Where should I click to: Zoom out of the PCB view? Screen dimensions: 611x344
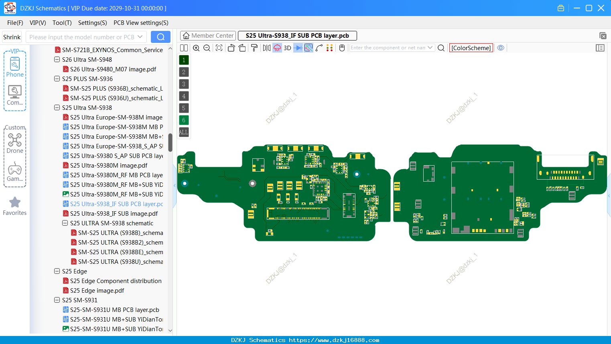207,48
